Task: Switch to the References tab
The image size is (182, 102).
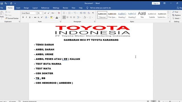Action: click(x=45, y=8)
